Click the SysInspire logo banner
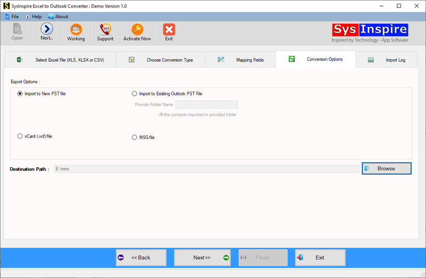This screenshot has height=278, width=426. [370, 33]
